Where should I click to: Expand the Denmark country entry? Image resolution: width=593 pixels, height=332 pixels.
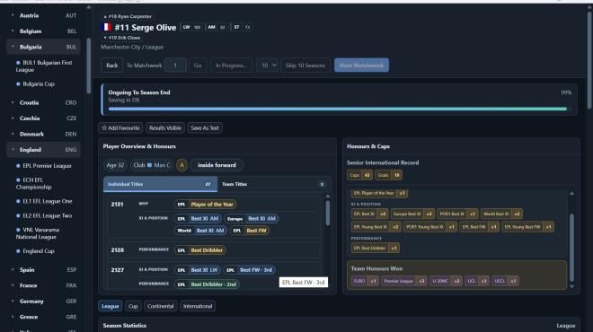coord(43,134)
